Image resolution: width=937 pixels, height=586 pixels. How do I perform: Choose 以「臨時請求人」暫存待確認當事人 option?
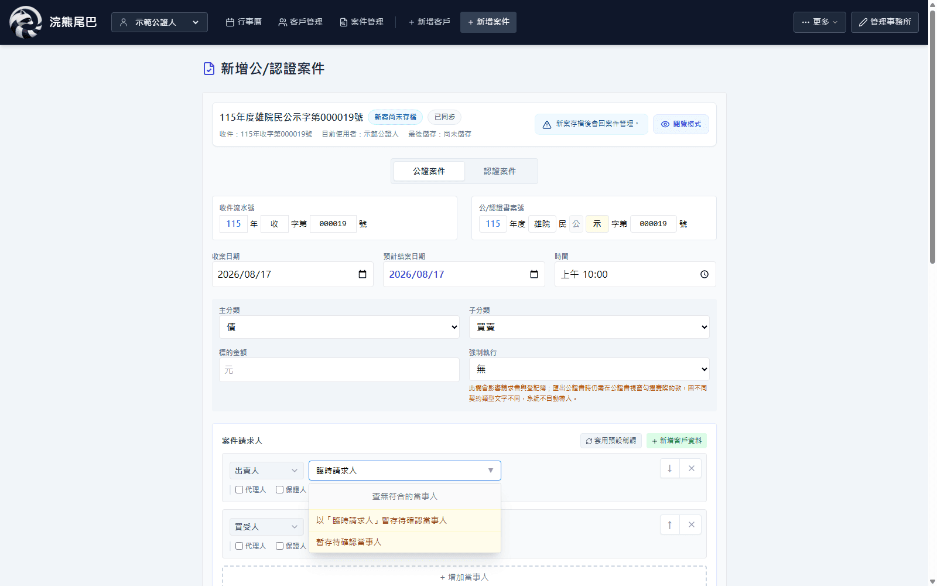pyautogui.click(x=405, y=520)
